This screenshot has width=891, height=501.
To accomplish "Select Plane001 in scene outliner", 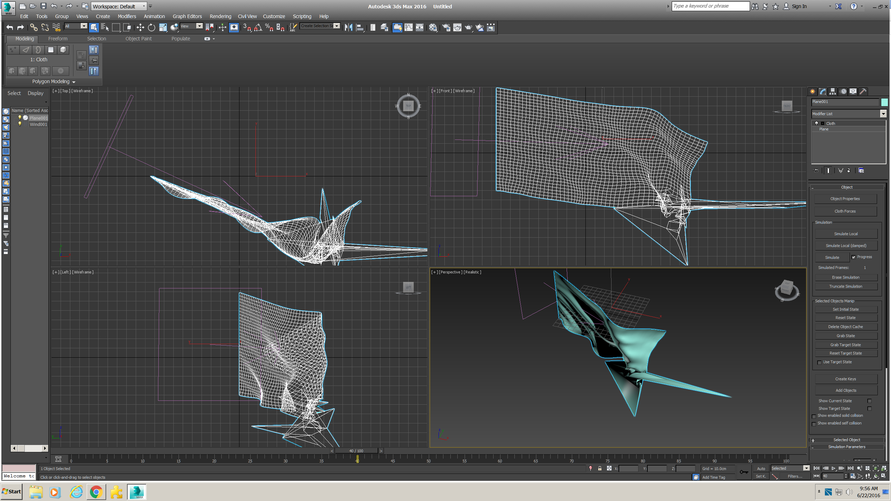I will tap(38, 118).
